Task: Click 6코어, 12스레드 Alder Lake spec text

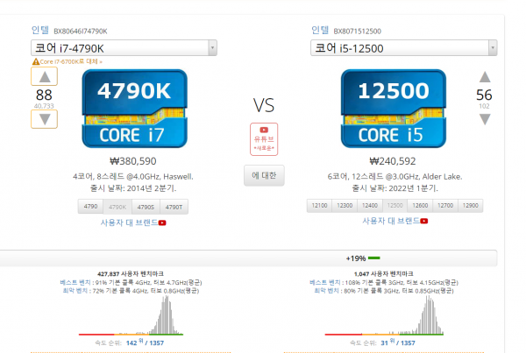Action: click(394, 177)
